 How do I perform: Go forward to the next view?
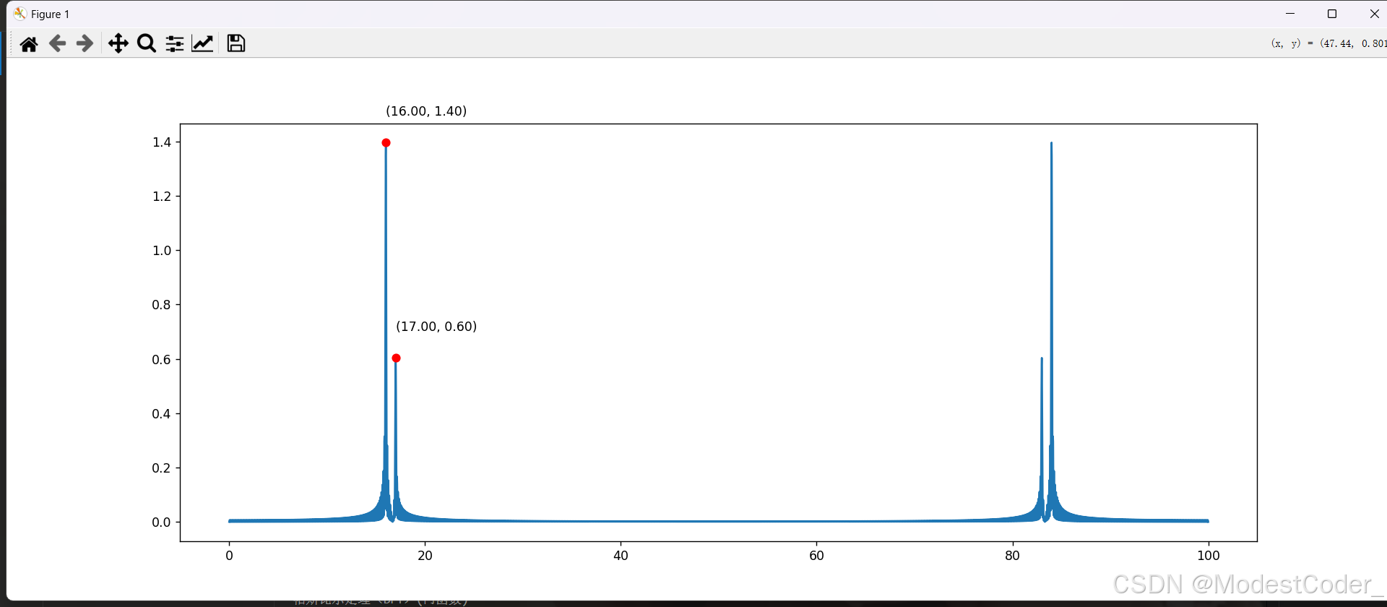[x=85, y=44]
